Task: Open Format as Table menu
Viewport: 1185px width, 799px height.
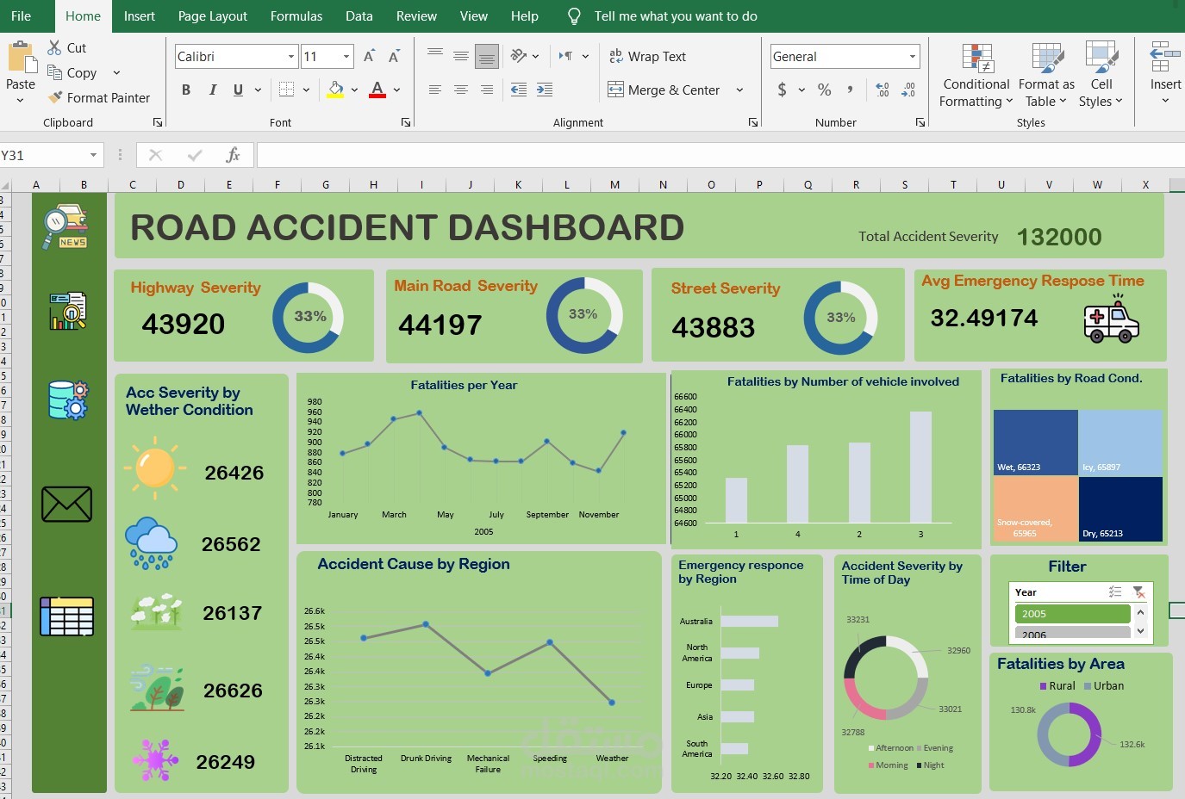Action: (1047, 76)
